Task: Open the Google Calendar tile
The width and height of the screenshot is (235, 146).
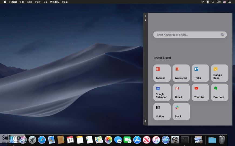Action: (162, 92)
